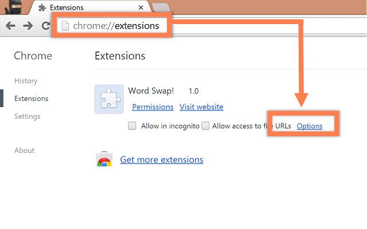This screenshot has width=367, height=229.
Task: Click the Extensions page heading
Action: (x=120, y=56)
